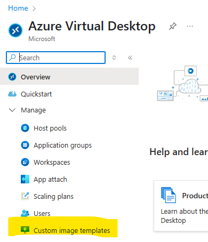This screenshot has height=242, width=208.
Task: Open Application groups
Action: click(62, 146)
